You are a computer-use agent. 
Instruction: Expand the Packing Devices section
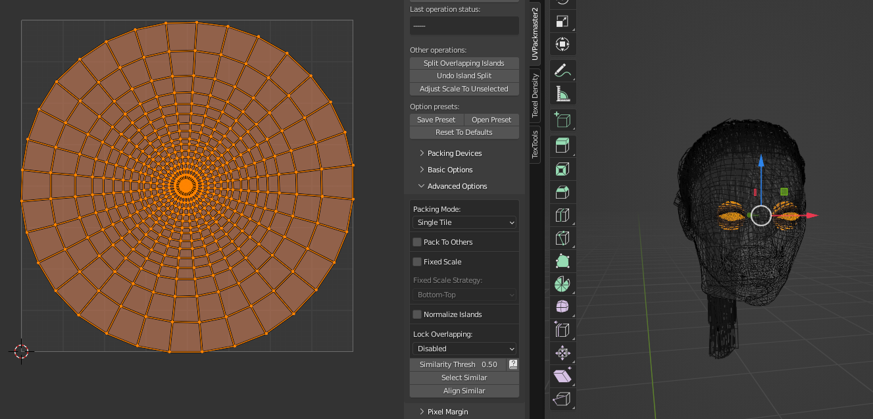pos(454,153)
